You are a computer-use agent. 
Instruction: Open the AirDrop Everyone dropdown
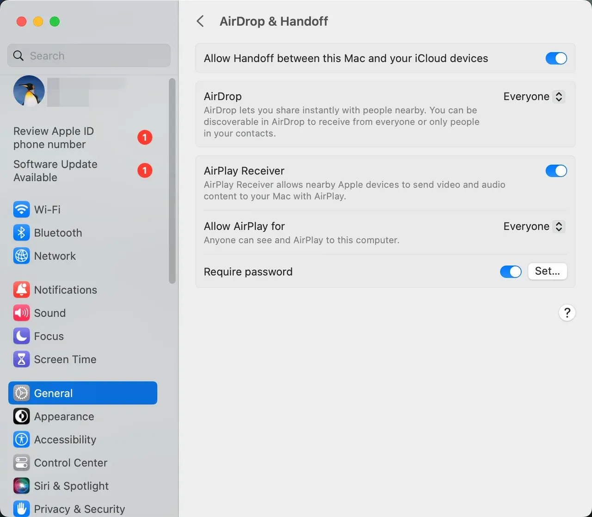(x=534, y=97)
